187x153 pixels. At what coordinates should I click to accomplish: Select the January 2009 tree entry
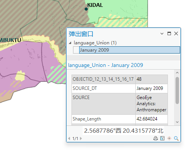pyautogui.click(x=130, y=50)
